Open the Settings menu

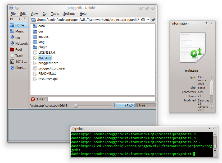[69, 14]
